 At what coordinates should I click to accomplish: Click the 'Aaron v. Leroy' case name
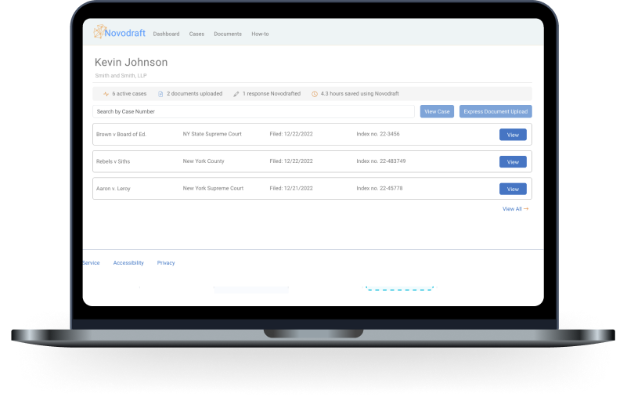114,189
